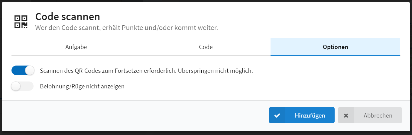The image size is (412, 135).
Task: Click the 'Code scannen' heading
Action: [x=68, y=17]
